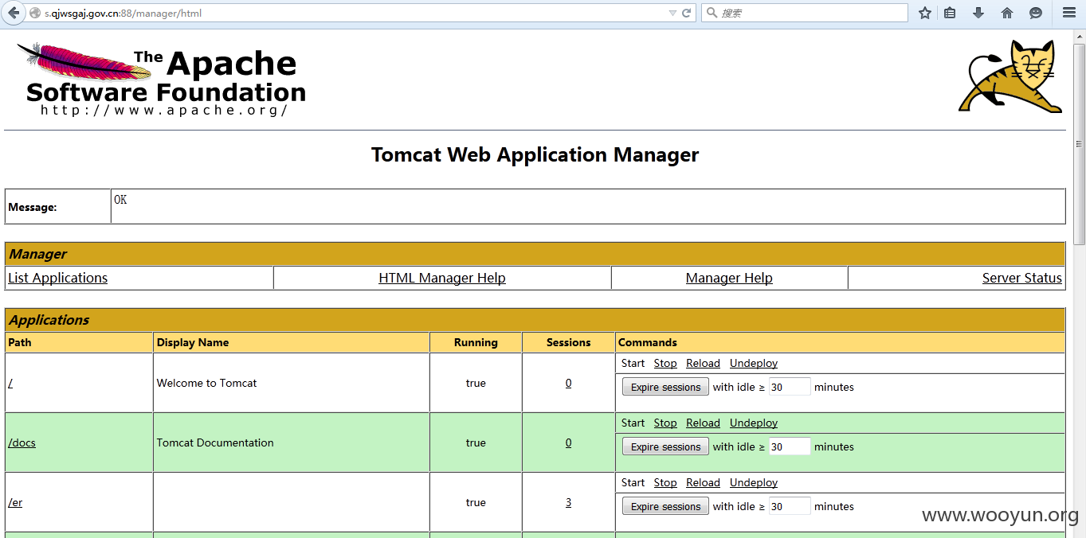The image size is (1086, 538).
Task: Reload the page with the refresh icon
Action: (686, 14)
